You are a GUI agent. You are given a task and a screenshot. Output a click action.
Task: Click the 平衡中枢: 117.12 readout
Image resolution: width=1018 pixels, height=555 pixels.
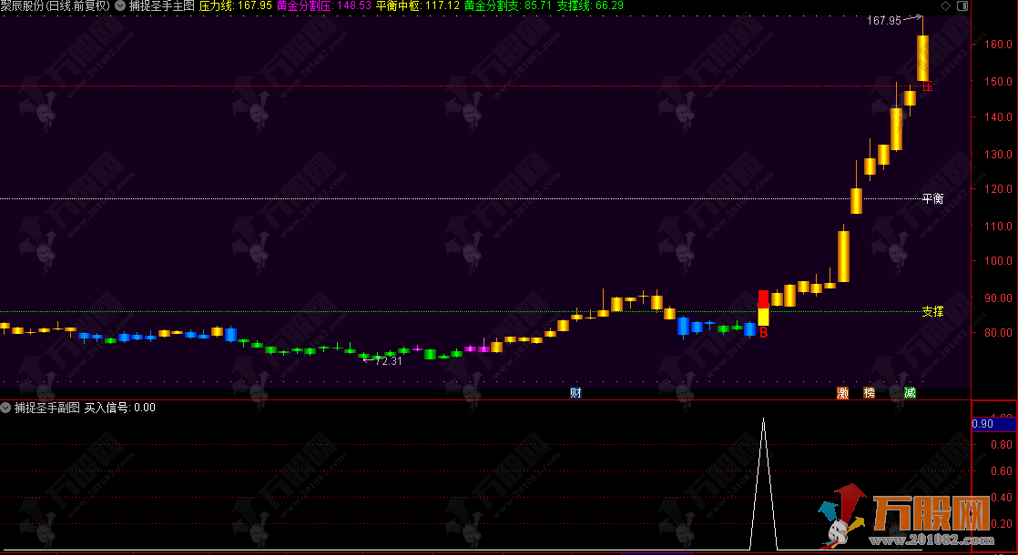(x=417, y=5)
